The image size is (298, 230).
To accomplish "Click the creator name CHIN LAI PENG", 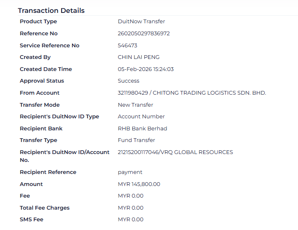I will 139,57.
